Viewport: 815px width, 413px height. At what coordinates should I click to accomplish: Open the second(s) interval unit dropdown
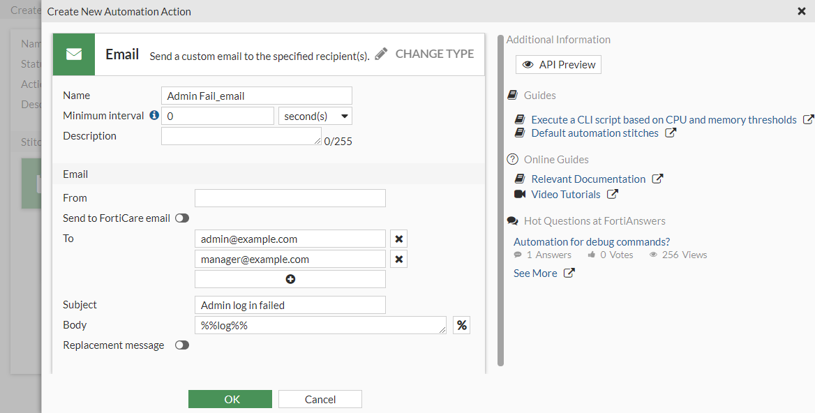315,117
